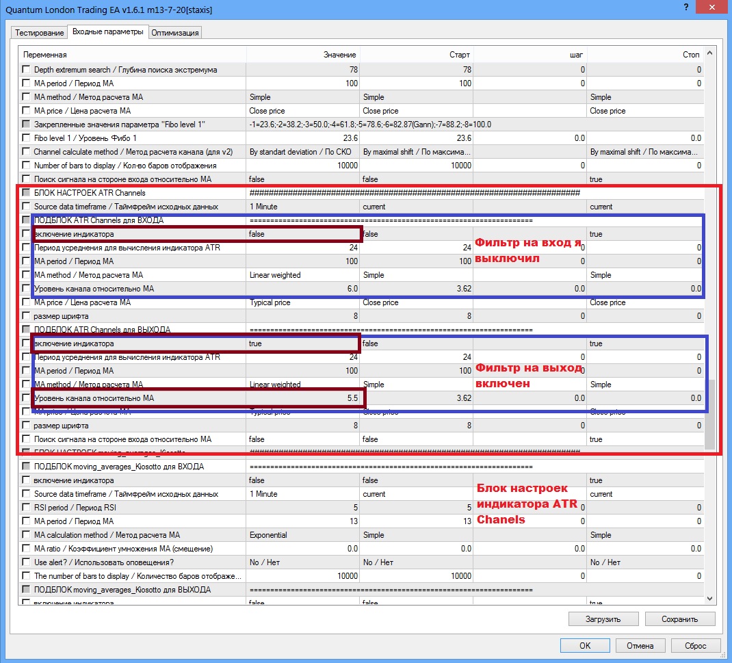The height and width of the screenshot is (663, 732).
Task: Select Fibo level 1 value 23.6
Action: pos(303,138)
